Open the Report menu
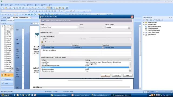 (37, 5)
